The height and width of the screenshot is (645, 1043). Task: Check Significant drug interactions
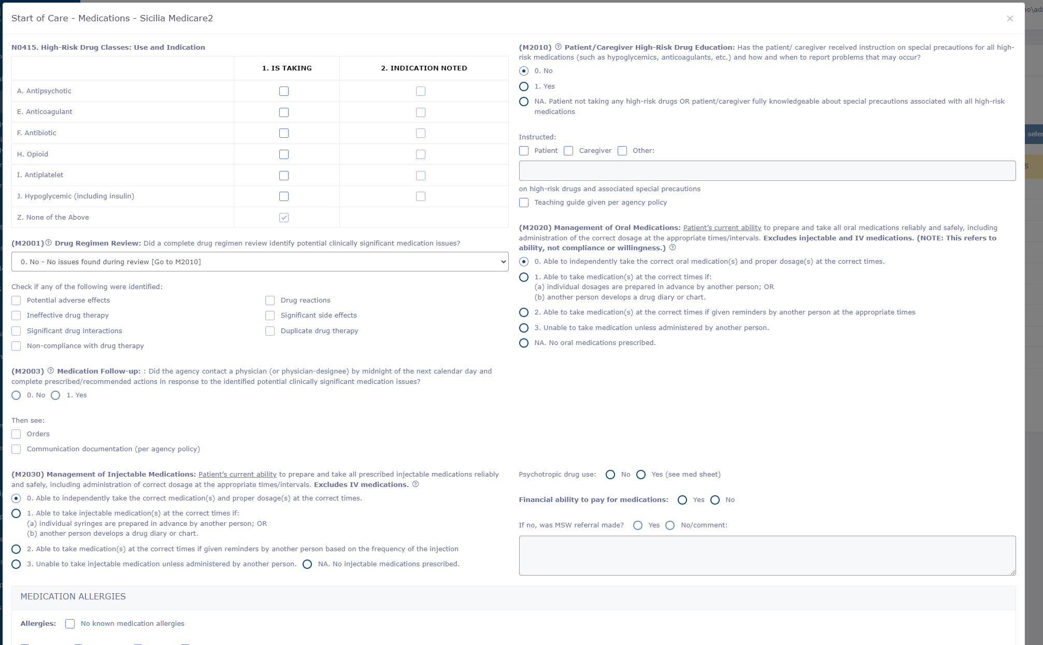pos(16,331)
